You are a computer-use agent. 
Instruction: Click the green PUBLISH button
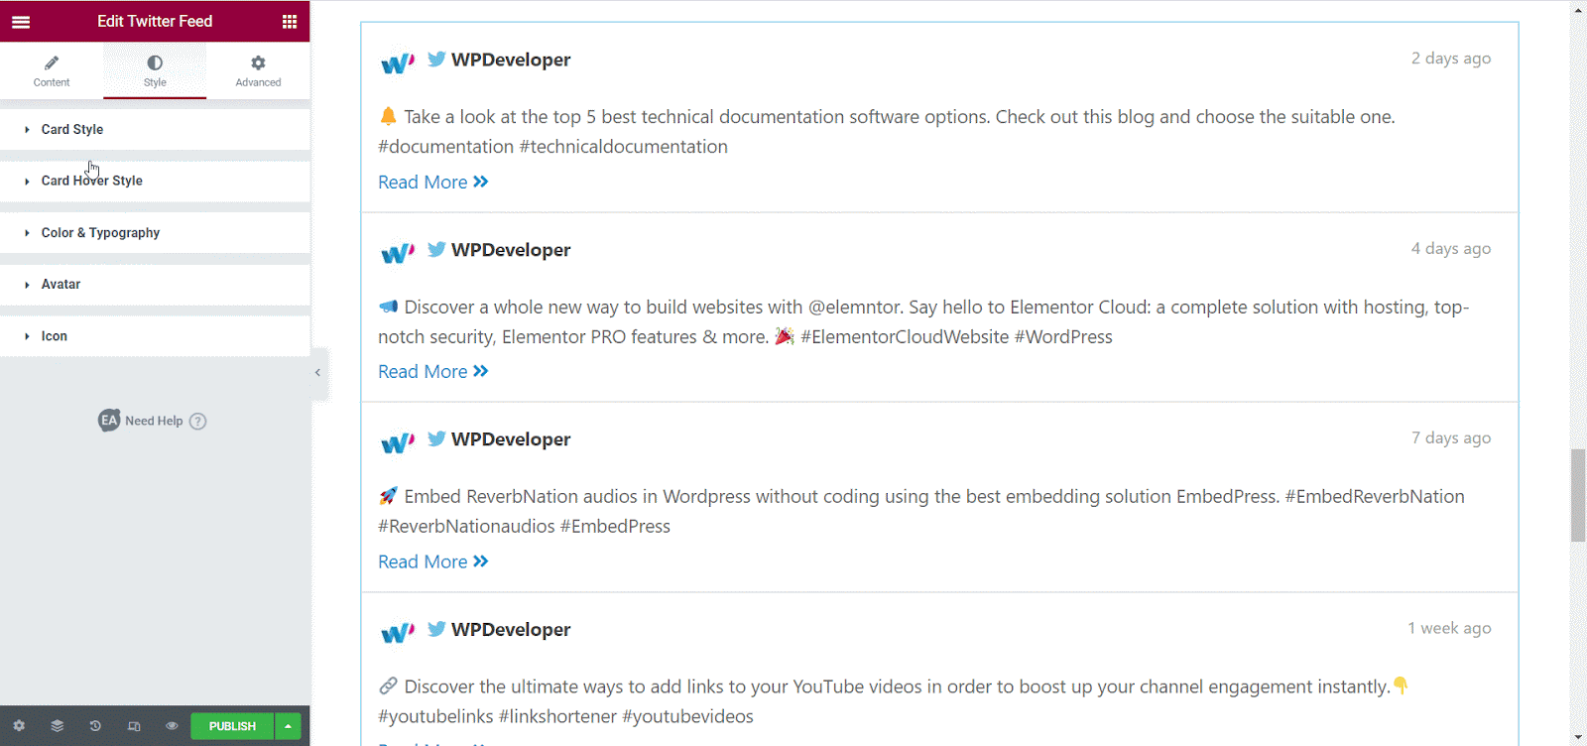(232, 726)
